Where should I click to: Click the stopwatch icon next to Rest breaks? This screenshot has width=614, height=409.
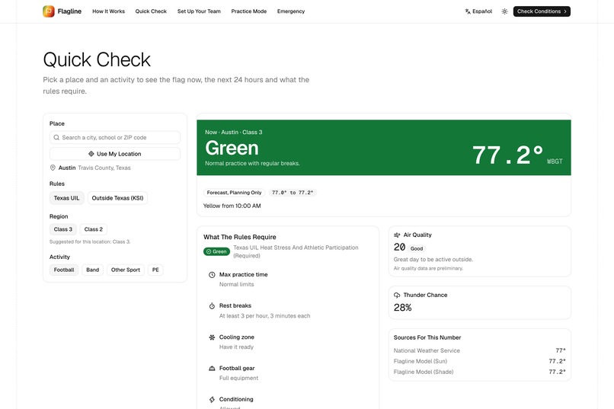point(212,305)
